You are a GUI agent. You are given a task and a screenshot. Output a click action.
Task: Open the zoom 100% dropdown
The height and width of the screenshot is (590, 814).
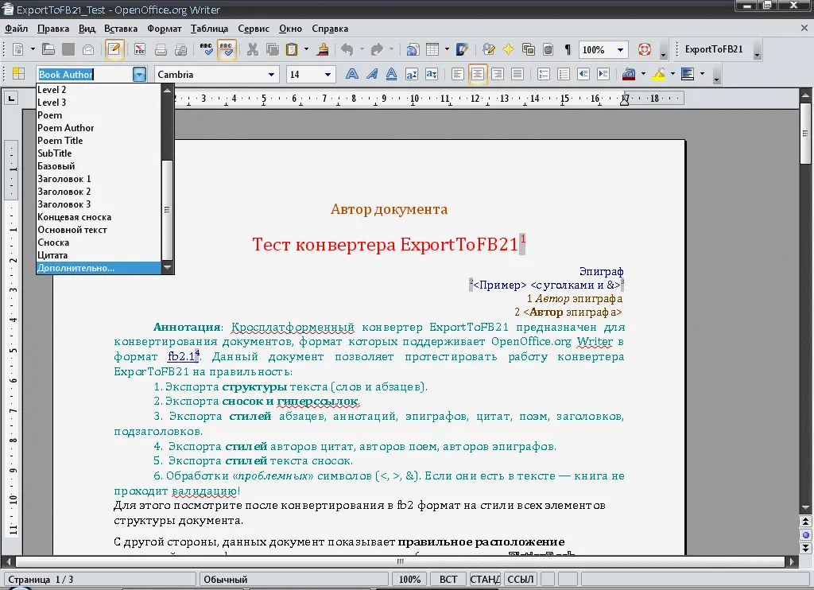(x=621, y=49)
